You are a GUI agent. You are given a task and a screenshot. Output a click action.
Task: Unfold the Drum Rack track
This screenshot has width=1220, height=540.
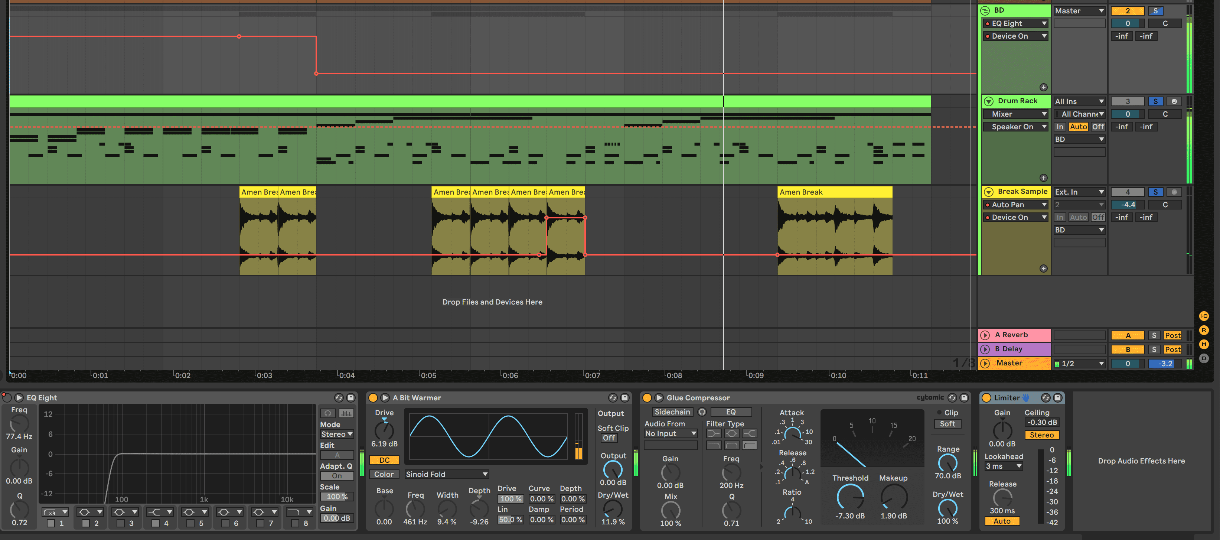[988, 101]
